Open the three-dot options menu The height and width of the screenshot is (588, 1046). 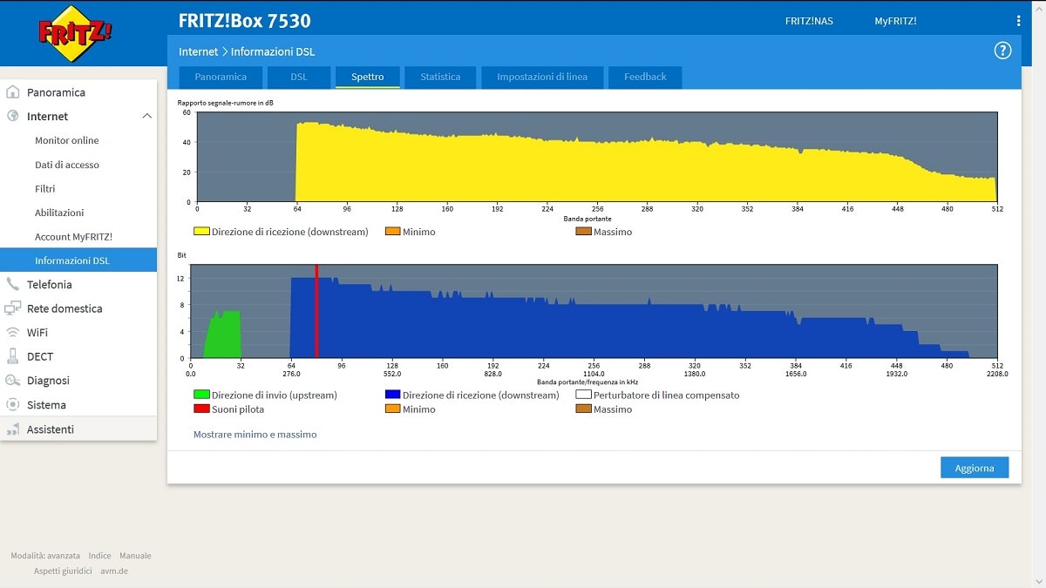tap(1018, 21)
